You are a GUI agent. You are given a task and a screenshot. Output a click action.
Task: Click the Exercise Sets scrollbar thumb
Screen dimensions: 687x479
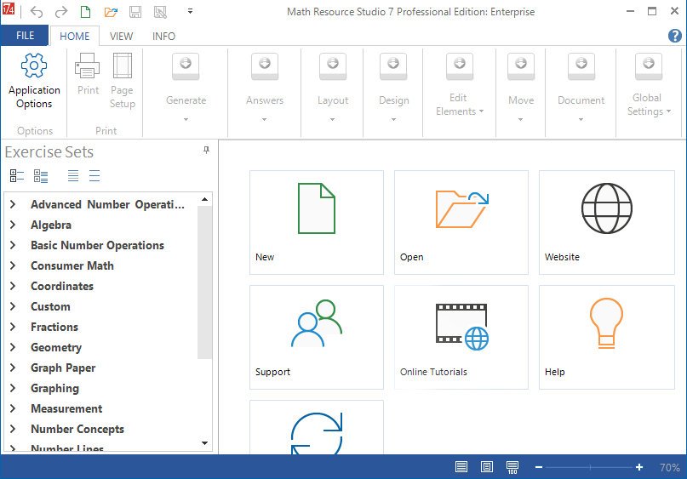click(x=204, y=282)
